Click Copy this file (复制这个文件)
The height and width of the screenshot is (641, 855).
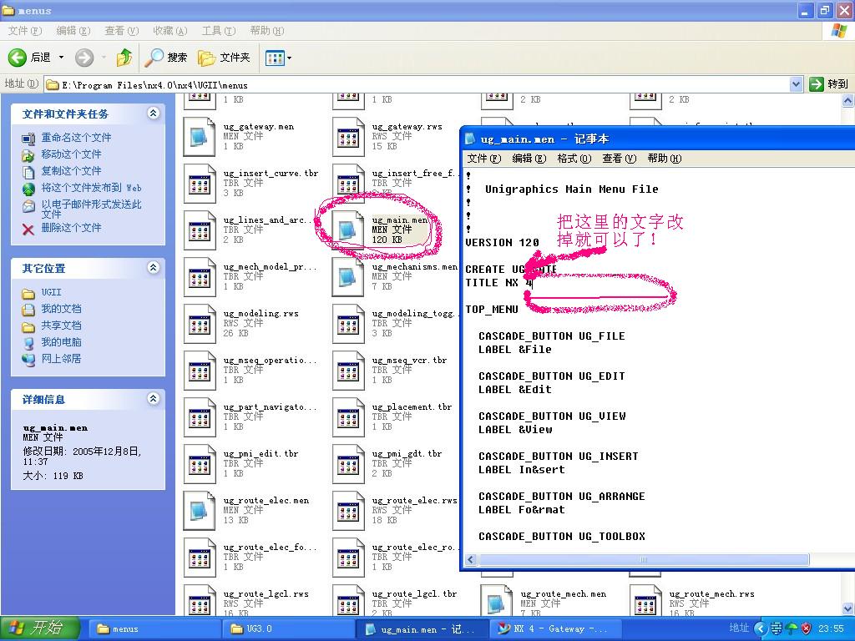(71, 171)
